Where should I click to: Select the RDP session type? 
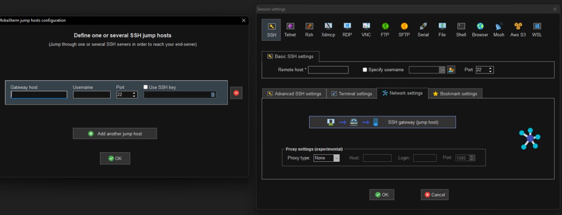click(x=347, y=30)
